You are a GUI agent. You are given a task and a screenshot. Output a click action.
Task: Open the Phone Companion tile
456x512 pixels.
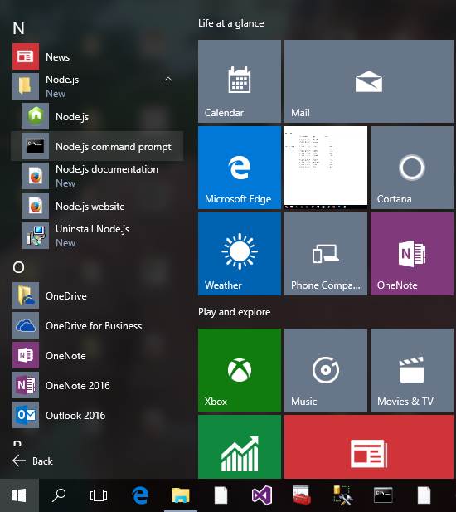coord(326,254)
